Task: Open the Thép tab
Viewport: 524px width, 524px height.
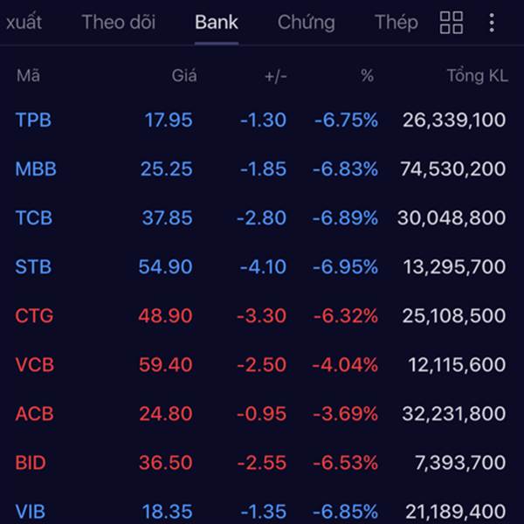Action: [x=396, y=23]
